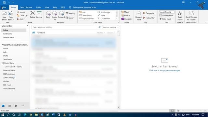This screenshot has width=208, height=117.
Task: Collapse the ribbon
Action: tap(206, 23)
